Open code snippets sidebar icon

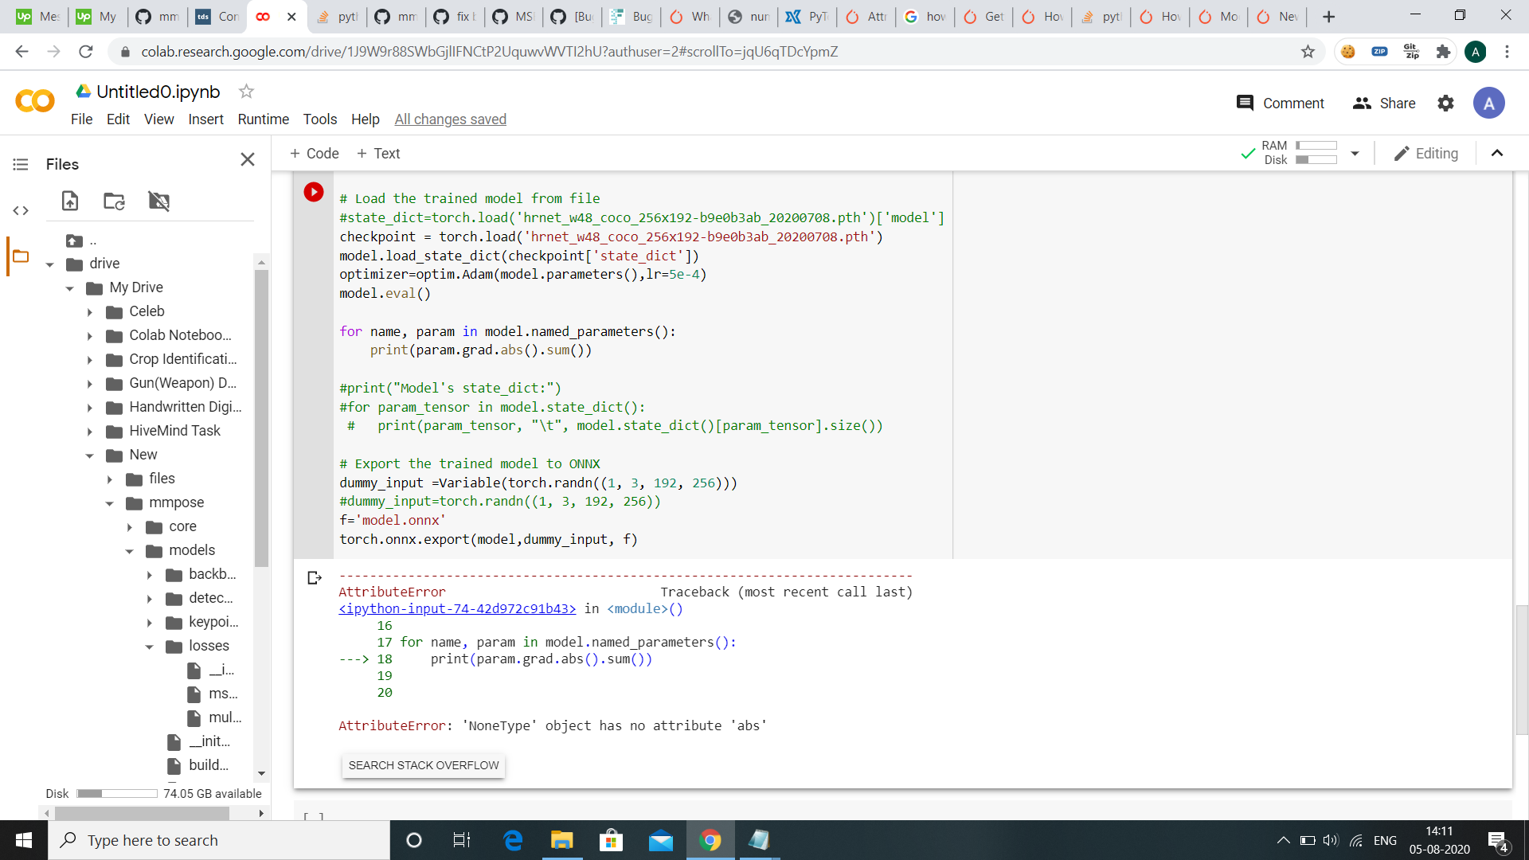click(x=21, y=210)
